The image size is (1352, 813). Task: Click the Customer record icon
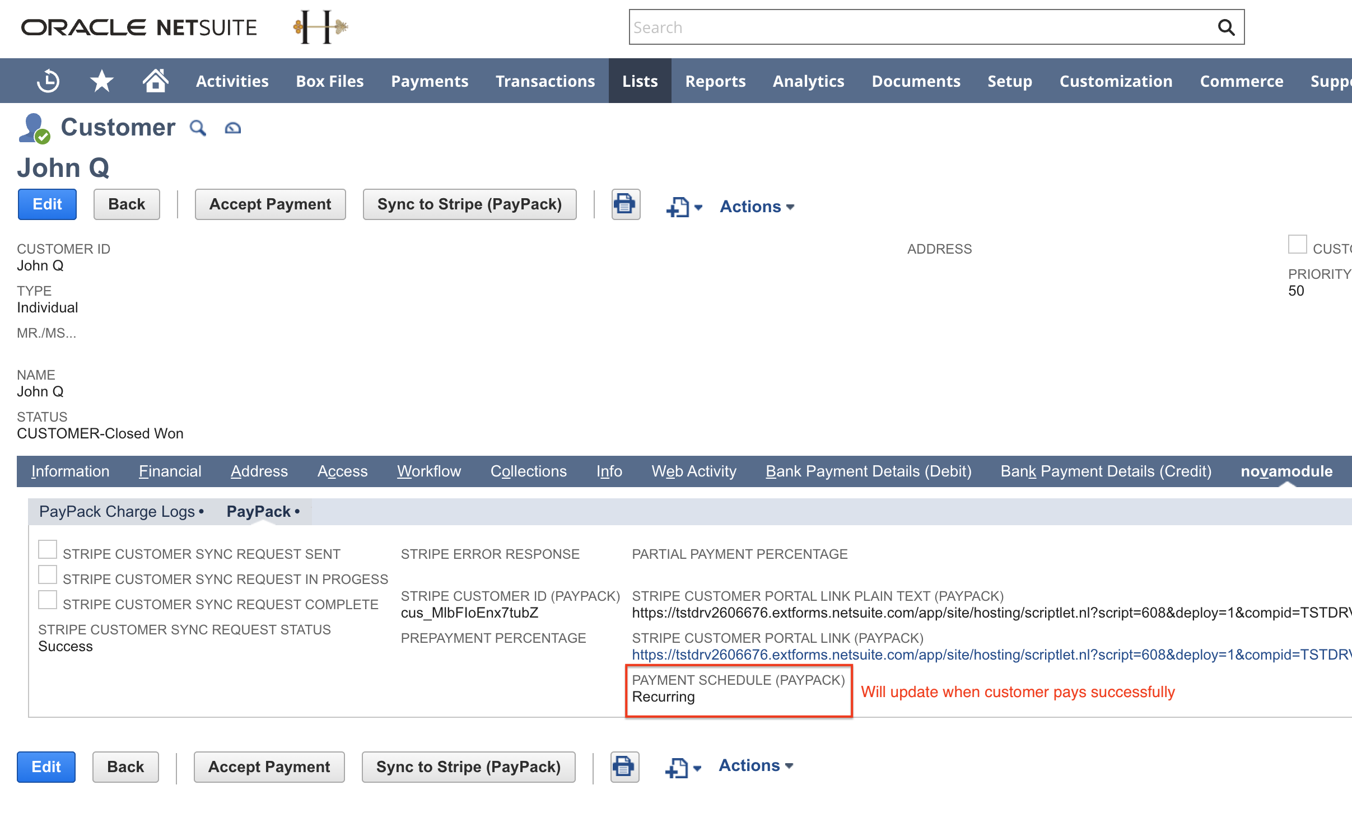(x=34, y=128)
